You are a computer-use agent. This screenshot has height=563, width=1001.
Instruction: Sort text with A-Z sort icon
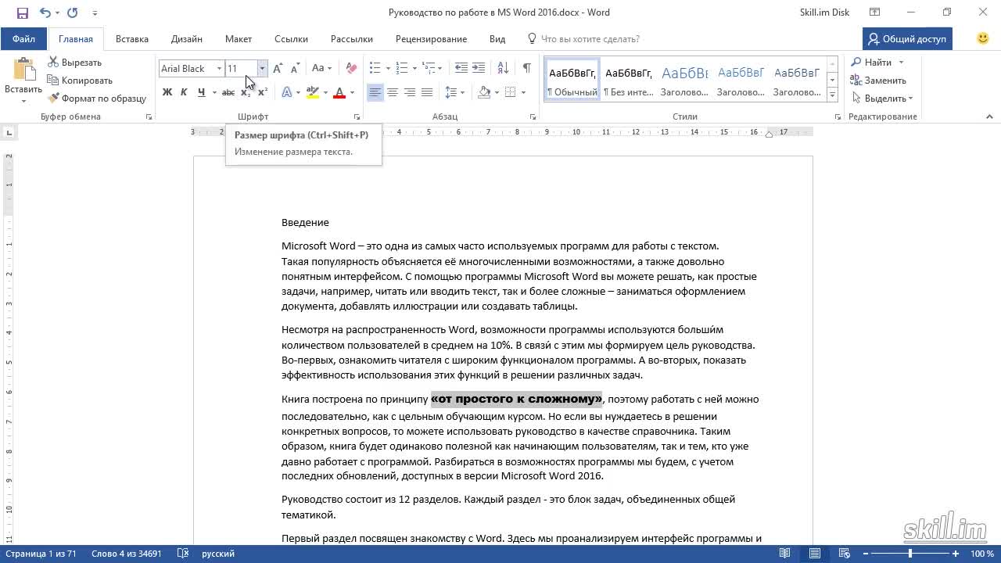[x=503, y=69]
